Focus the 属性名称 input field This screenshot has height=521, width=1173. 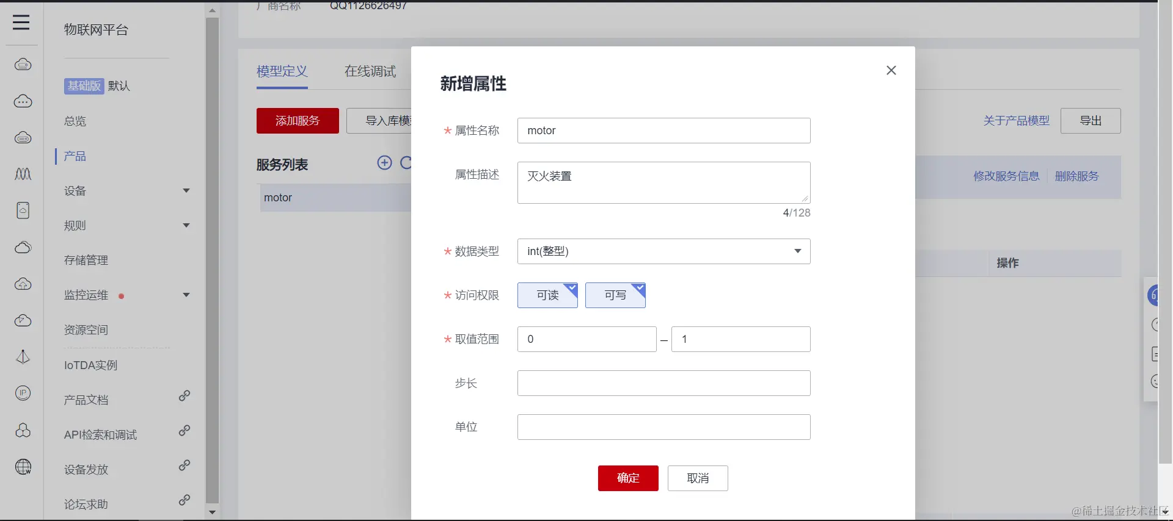coord(663,131)
